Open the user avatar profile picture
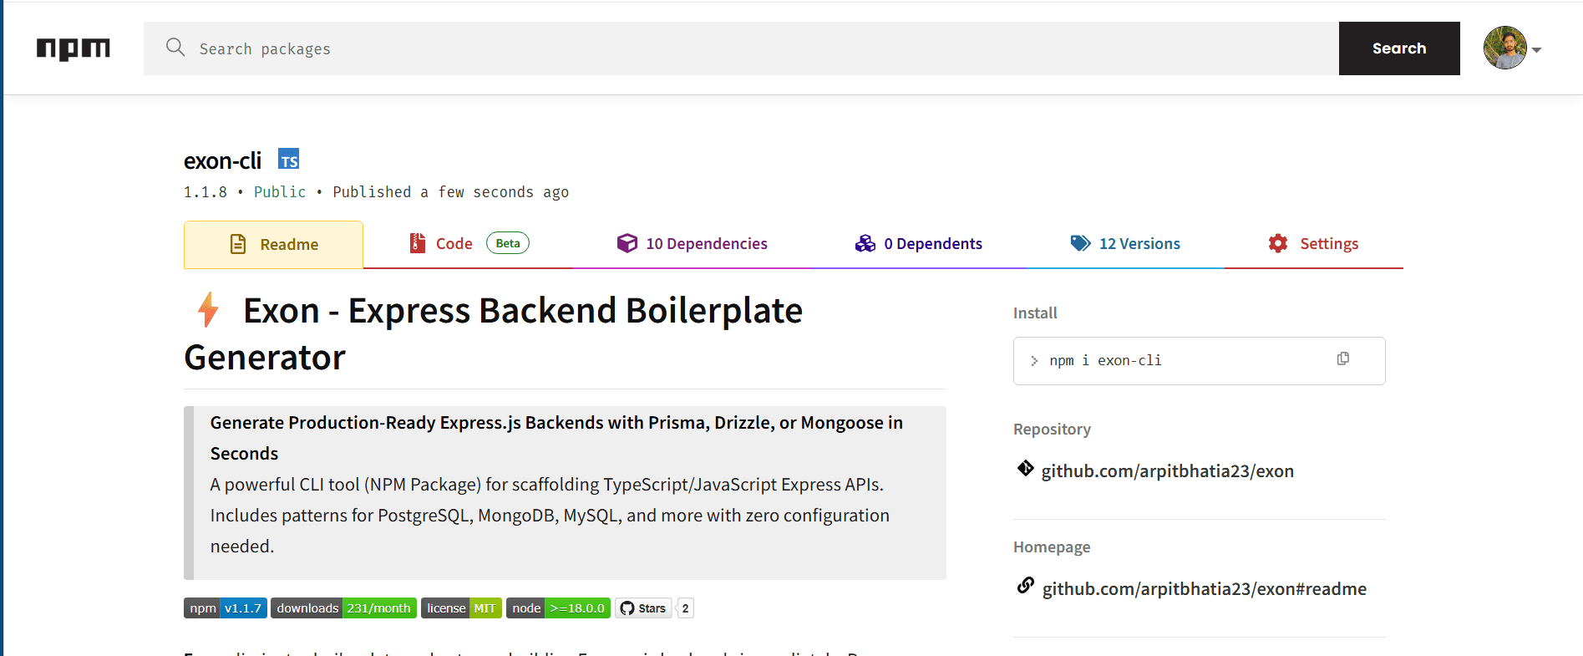 [x=1504, y=48]
